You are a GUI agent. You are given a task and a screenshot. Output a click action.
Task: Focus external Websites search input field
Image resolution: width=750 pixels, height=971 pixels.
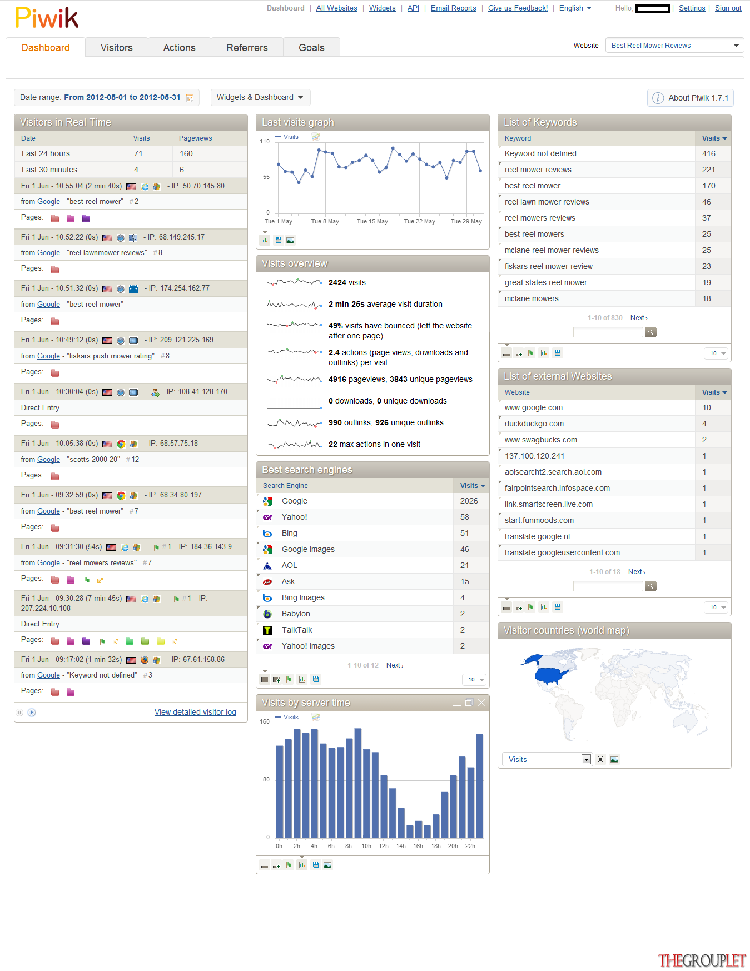608,586
